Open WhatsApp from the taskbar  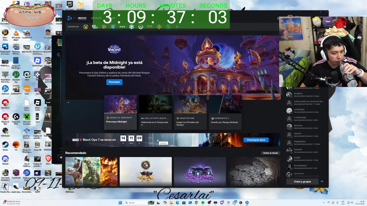pos(235,203)
